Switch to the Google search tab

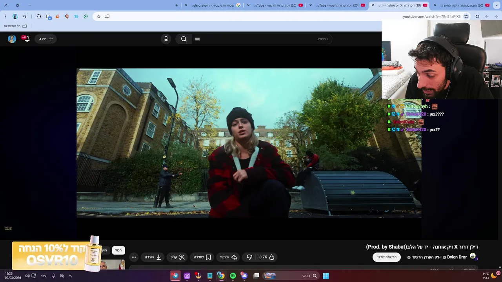pyautogui.click(x=214, y=5)
